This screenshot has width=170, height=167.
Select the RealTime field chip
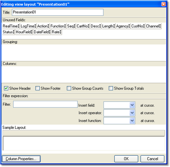click(x=11, y=26)
